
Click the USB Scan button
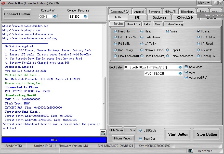tap(130, 130)
